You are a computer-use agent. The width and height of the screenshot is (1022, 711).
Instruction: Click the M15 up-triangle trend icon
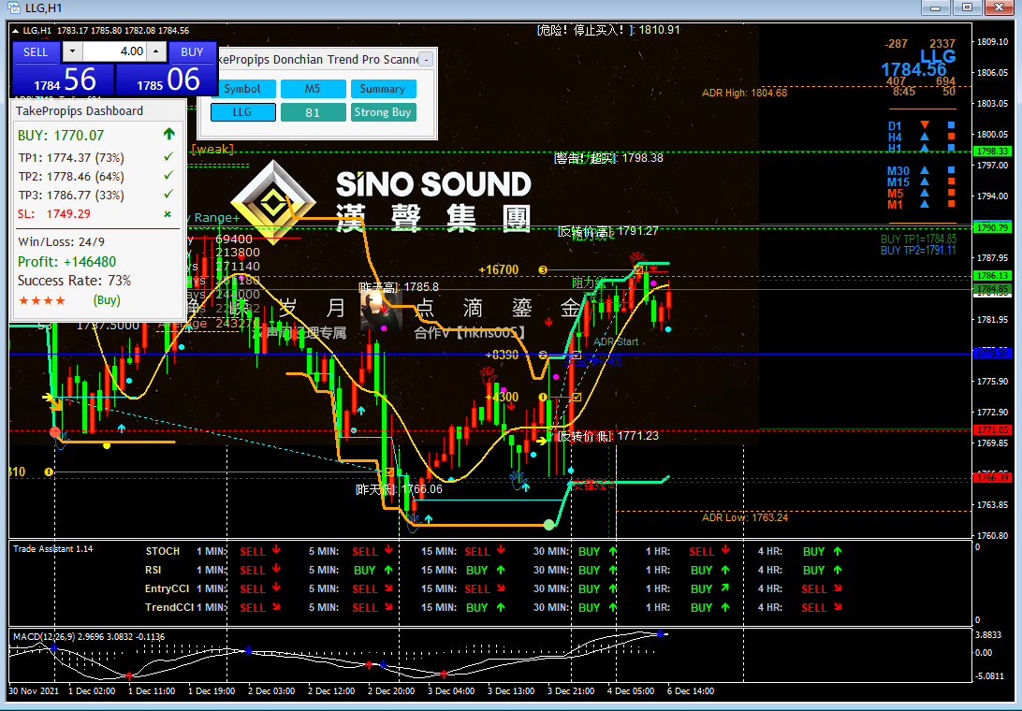pyautogui.click(x=925, y=181)
